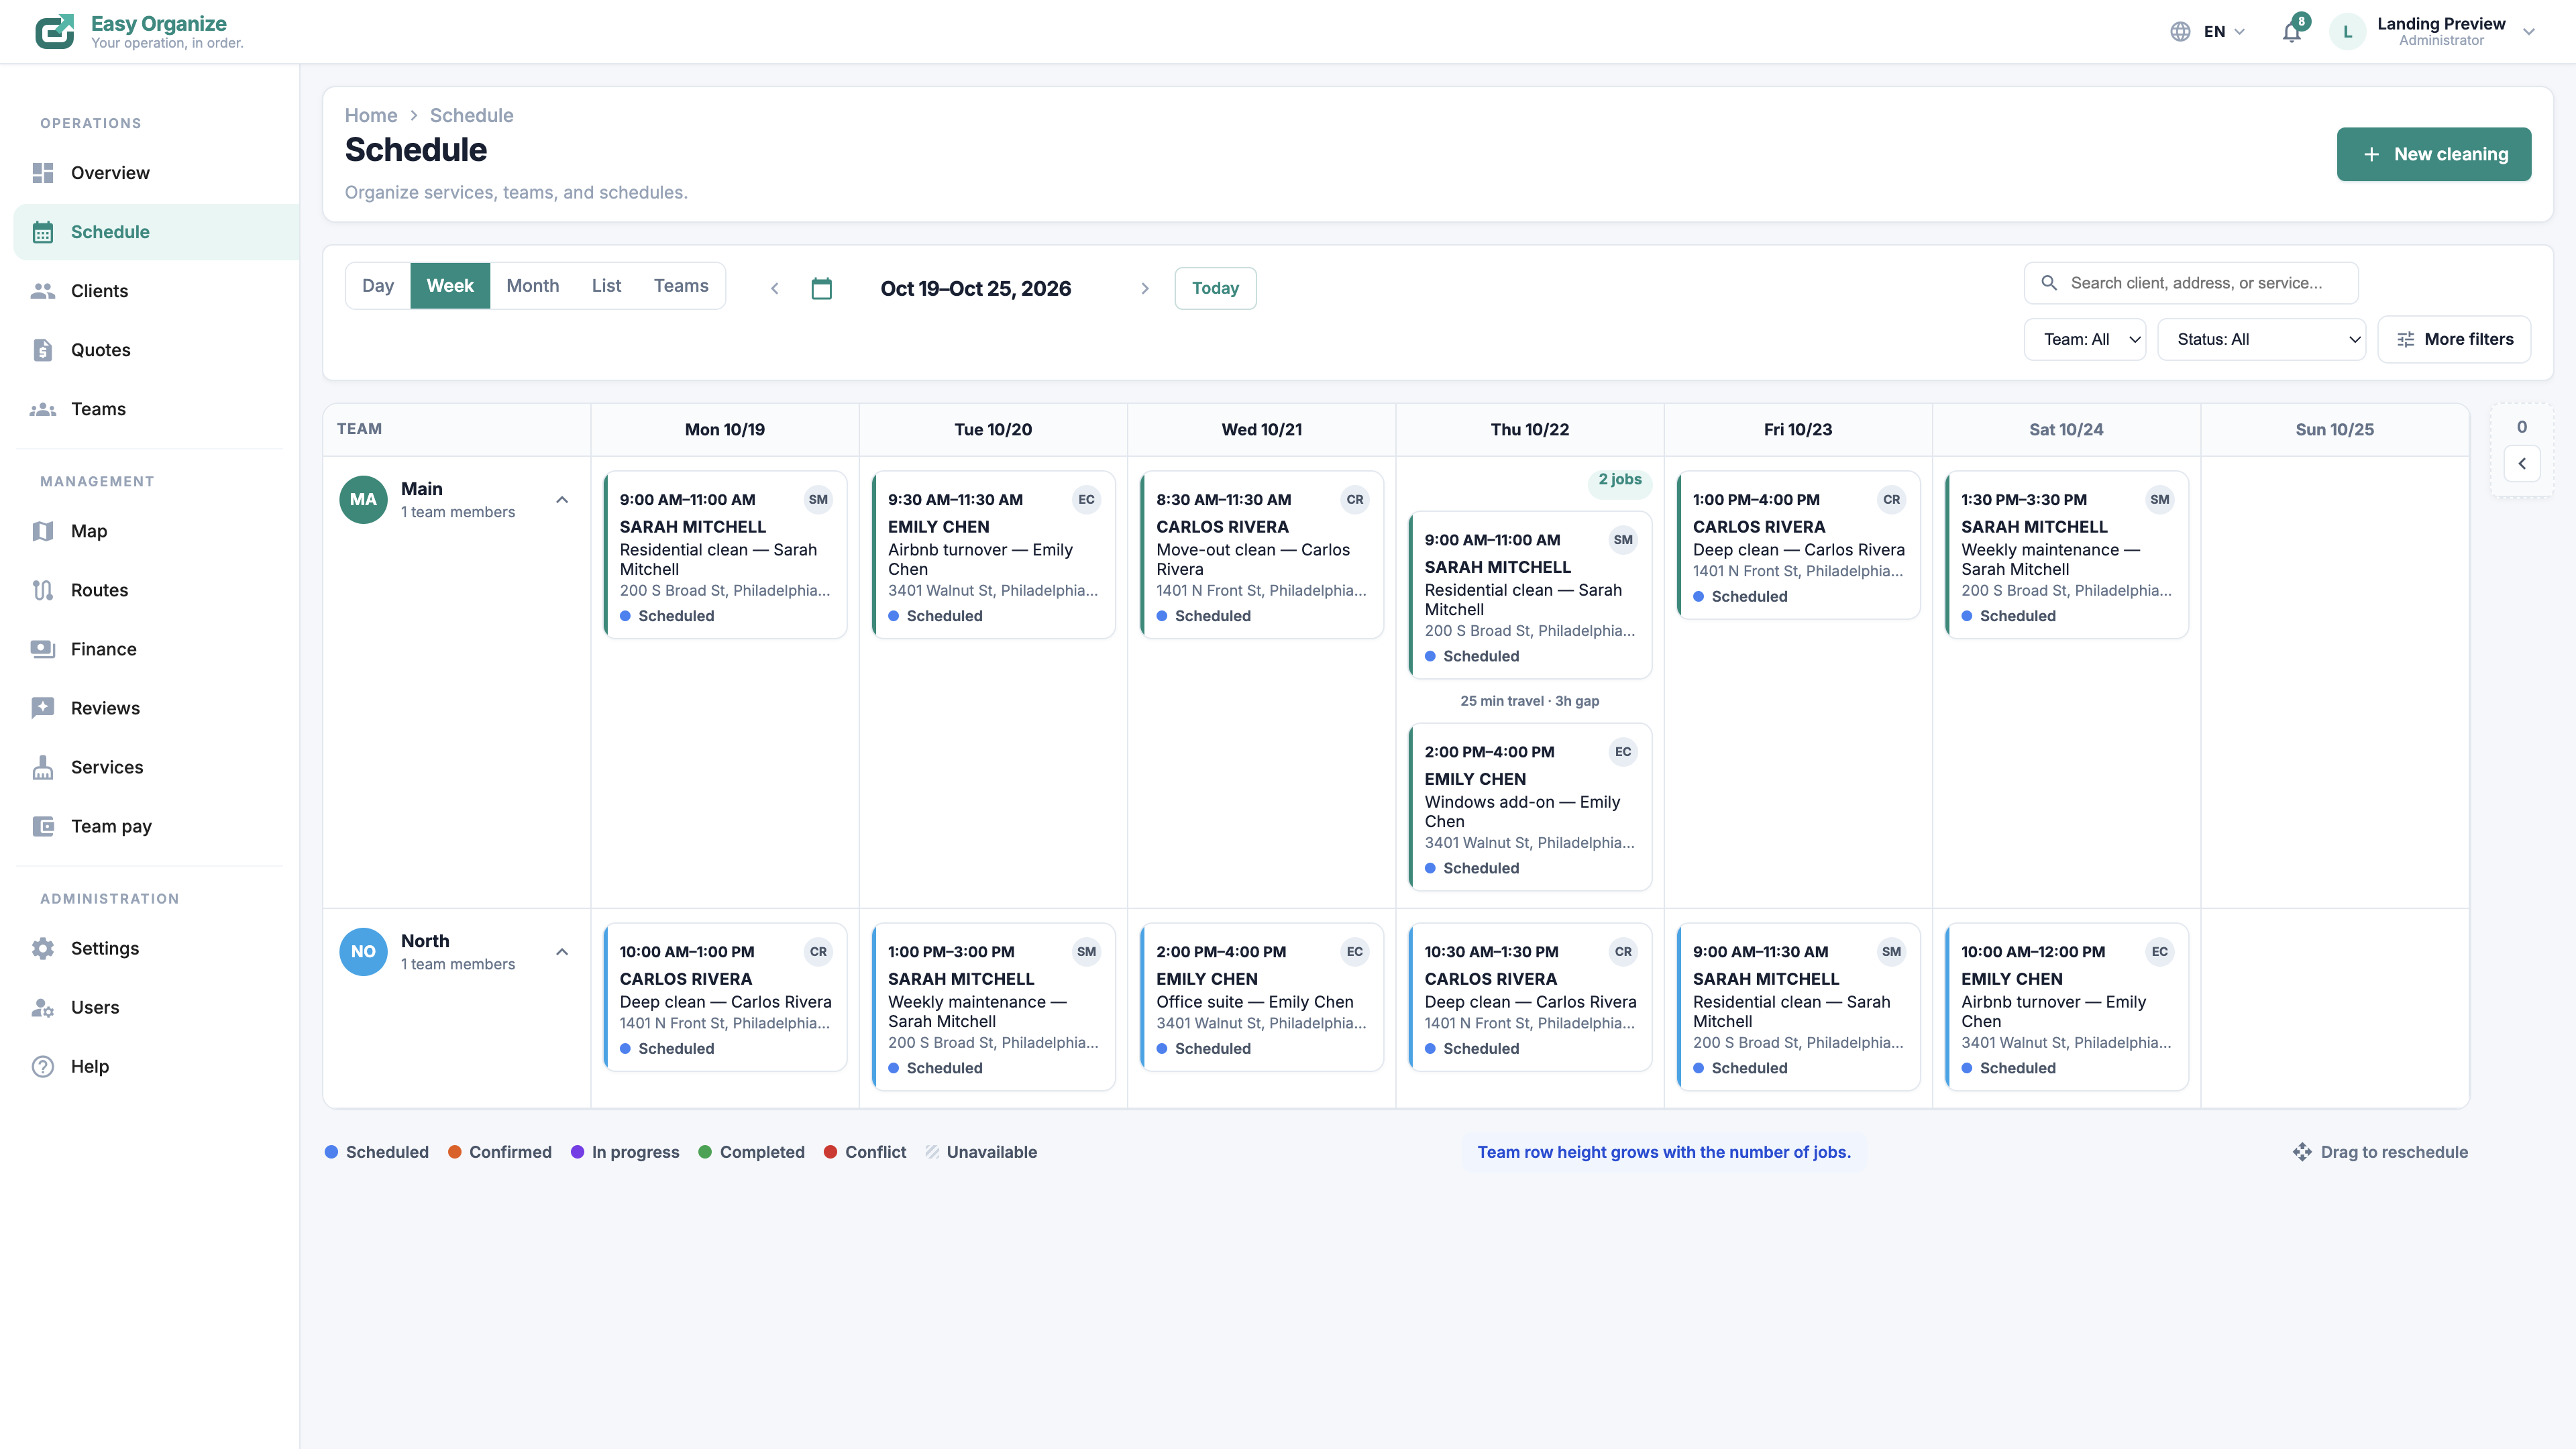
Task: Jump to Today
Action: pos(1215,288)
